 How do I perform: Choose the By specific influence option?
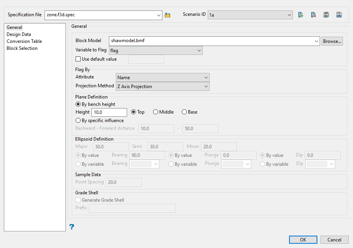click(78, 121)
